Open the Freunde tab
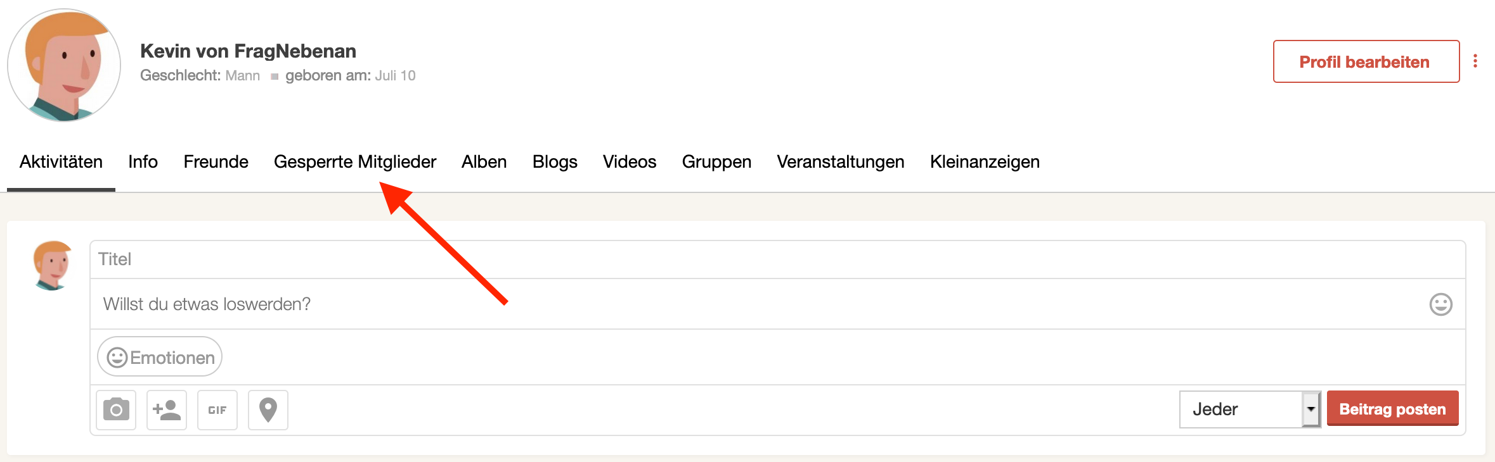Screen dimensions: 1495x462 (x=216, y=162)
